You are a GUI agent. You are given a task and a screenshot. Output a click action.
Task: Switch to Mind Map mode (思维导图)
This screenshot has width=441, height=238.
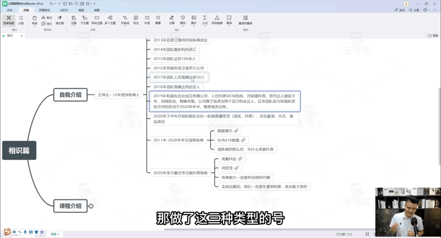click(9, 20)
